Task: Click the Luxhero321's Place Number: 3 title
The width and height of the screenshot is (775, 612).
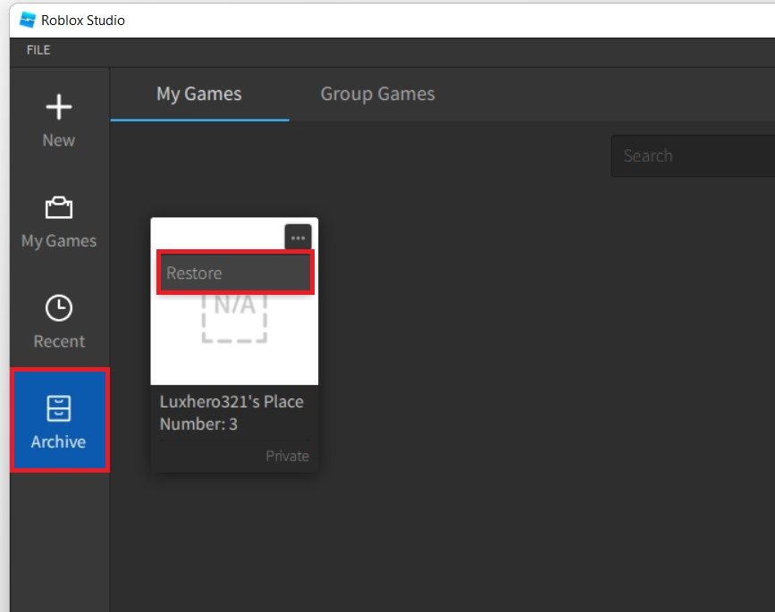Action: point(232,413)
